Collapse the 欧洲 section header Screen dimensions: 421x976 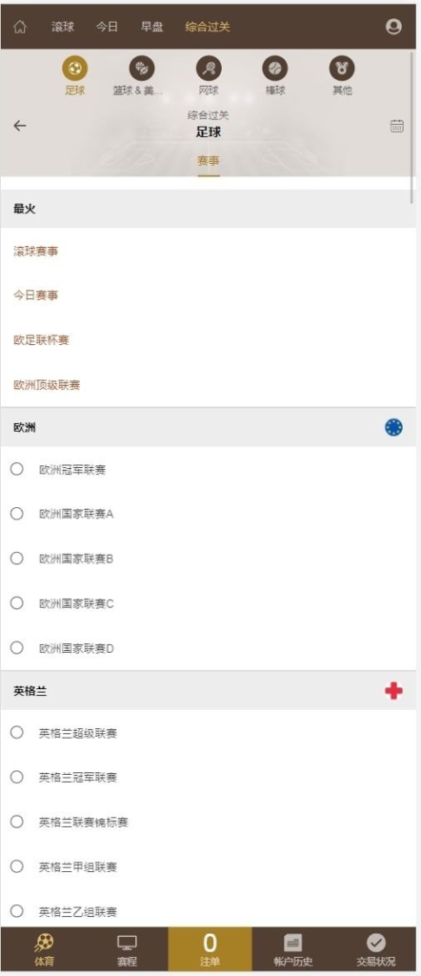pyautogui.click(x=209, y=428)
